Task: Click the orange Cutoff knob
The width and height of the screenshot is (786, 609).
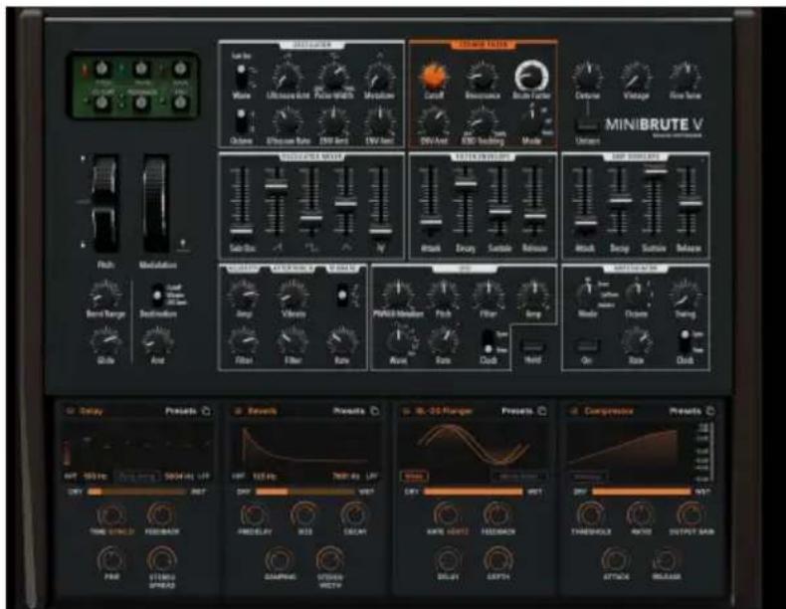Action: click(434, 77)
